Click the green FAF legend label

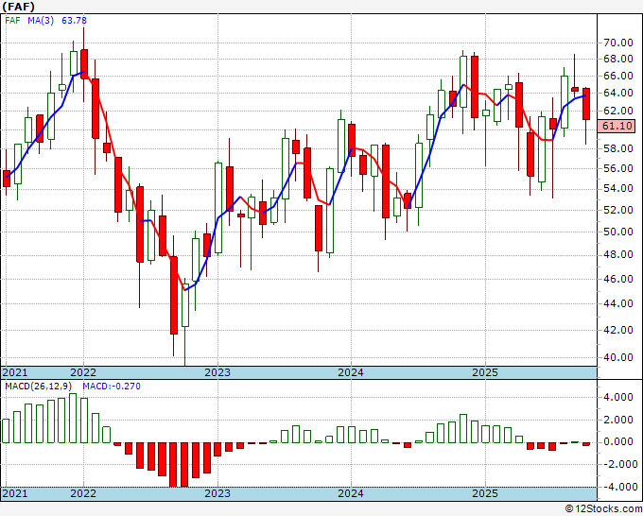coord(12,20)
